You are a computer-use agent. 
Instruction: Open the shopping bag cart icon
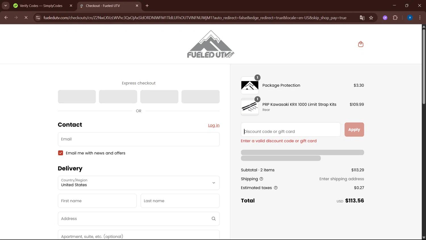click(361, 44)
